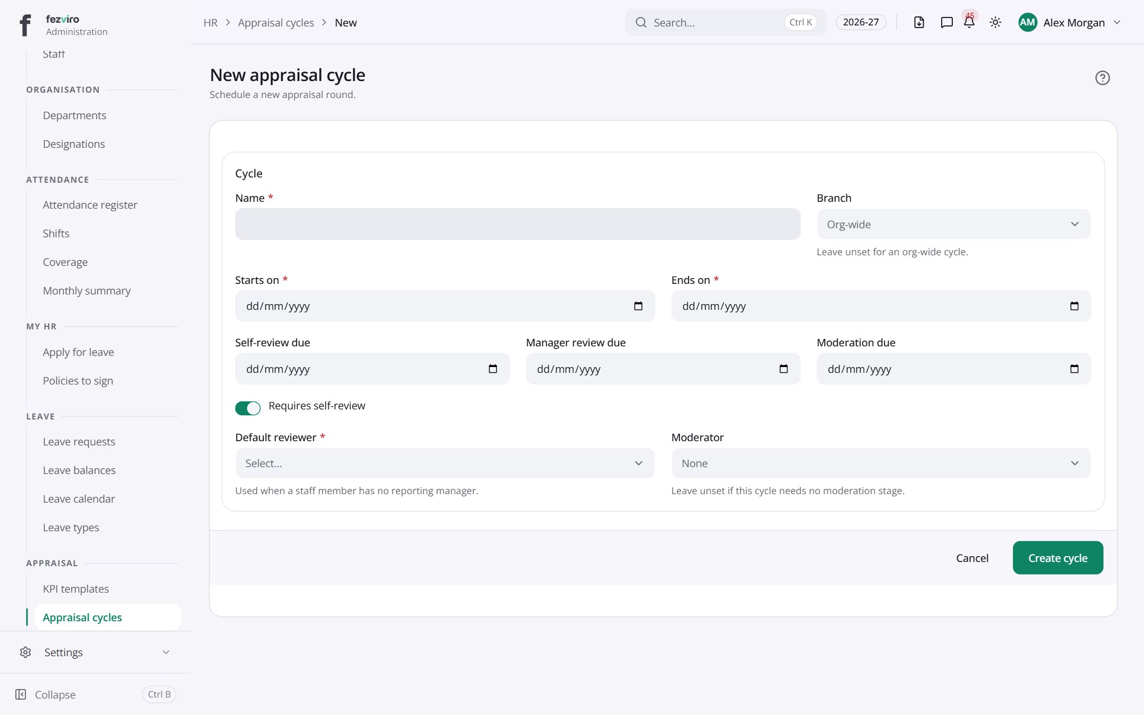Click the Search box in header
1144x715 pixels.
click(x=726, y=22)
